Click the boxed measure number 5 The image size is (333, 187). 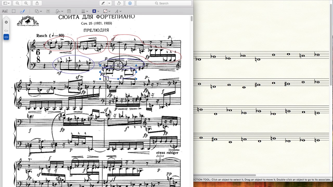[x=106, y=78]
